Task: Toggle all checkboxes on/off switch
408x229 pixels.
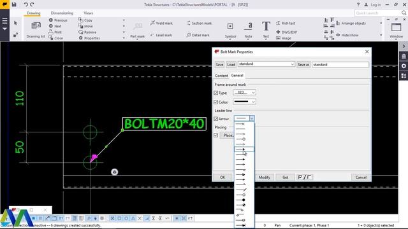Action: [305, 177]
